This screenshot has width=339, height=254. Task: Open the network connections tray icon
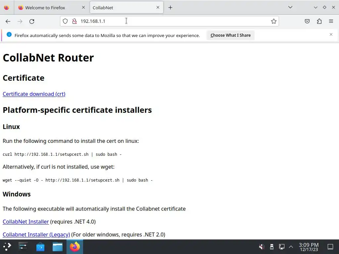(x=281, y=247)
